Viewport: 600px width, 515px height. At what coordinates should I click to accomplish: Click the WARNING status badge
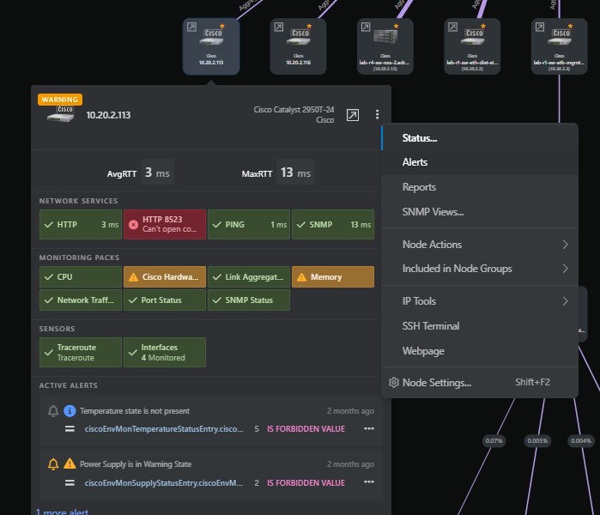pyautogui.click(x=60, y=100)
